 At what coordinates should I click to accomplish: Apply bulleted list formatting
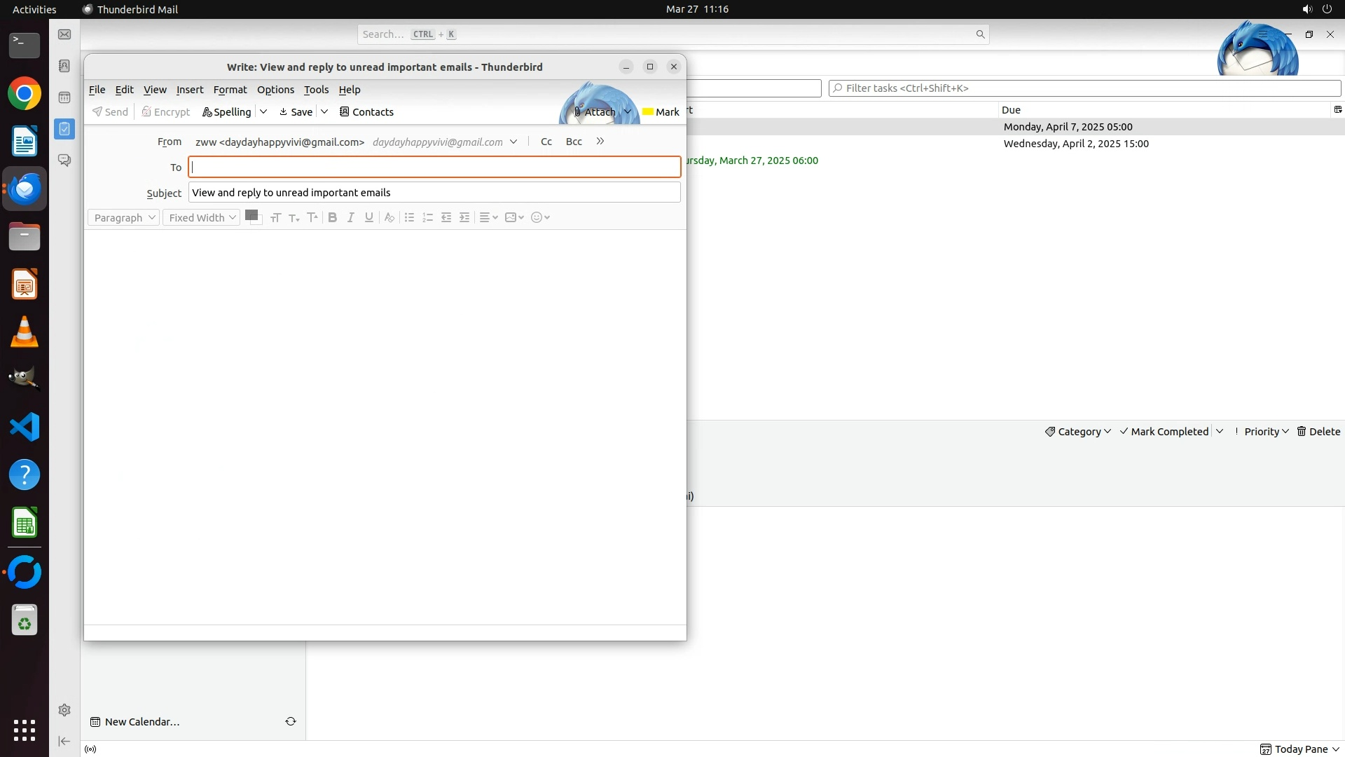click(410, 217)
